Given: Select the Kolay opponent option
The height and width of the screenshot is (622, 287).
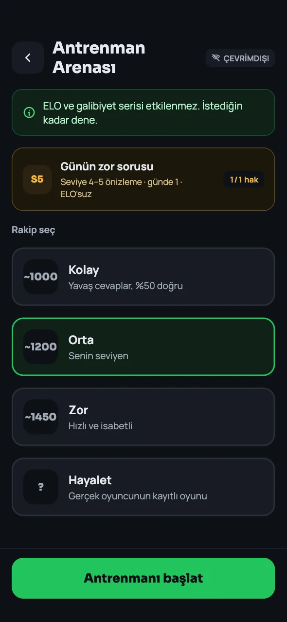Looking at the screenshot, I should point(143,276).
